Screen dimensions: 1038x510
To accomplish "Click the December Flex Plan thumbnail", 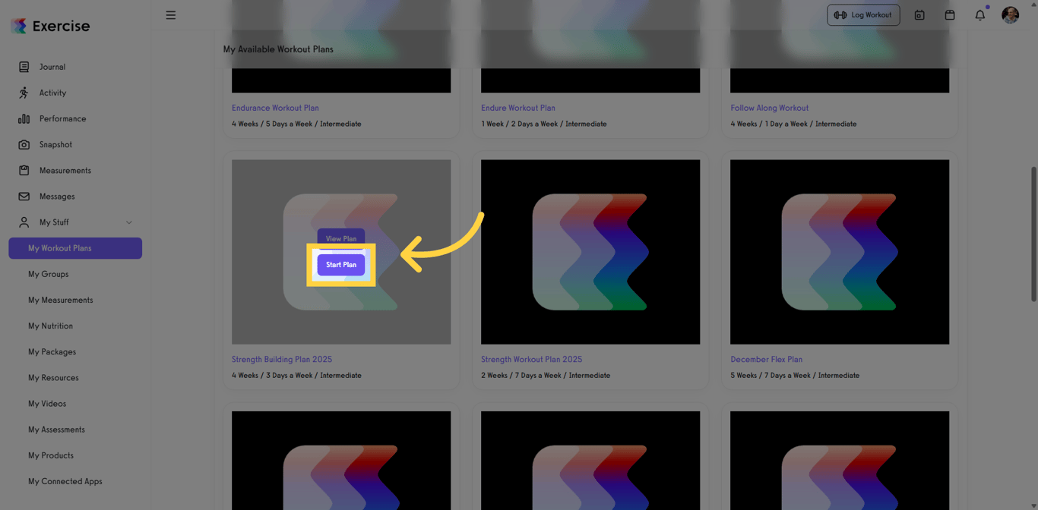I will pos(840,252).
